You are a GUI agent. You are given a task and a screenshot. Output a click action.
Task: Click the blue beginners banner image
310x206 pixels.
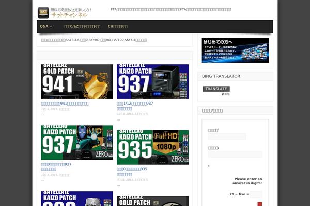pyautogui.click(x=235, y=50)
